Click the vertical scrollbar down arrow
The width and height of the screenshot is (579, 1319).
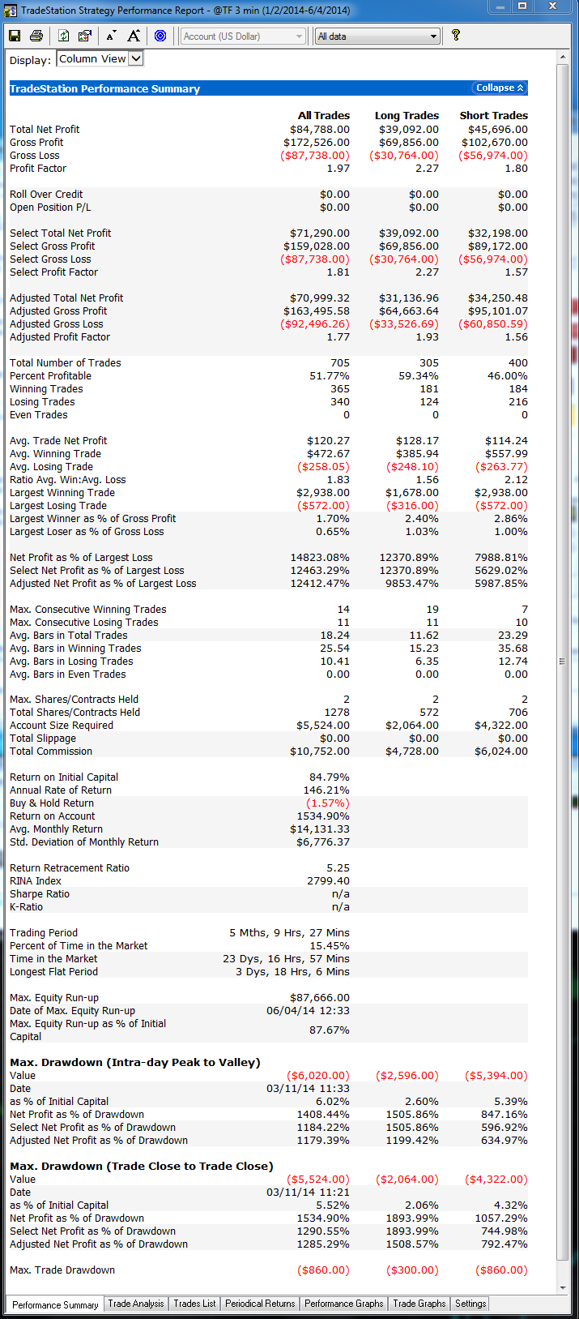[x=563, y=1288]
